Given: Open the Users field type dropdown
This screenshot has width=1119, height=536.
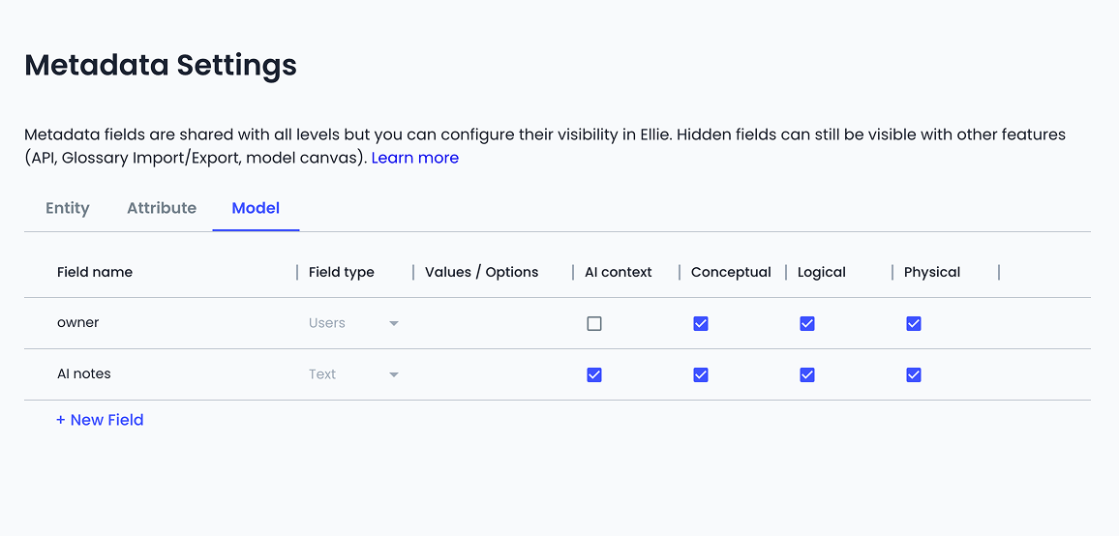Looking at the screenshot, I should (353, 323).
